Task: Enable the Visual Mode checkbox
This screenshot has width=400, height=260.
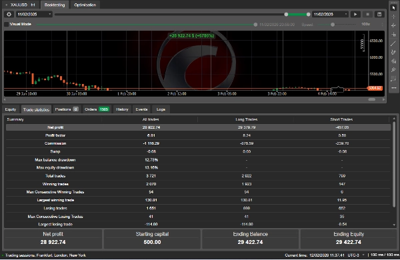Action: click(x=7, y=24)
